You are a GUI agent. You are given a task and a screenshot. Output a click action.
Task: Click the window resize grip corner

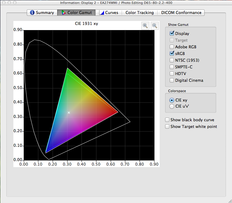(230, 201)
